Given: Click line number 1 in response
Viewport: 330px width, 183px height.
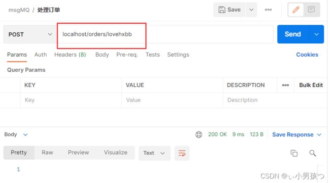Looking at the screenshot, I should tap(18, 169).
